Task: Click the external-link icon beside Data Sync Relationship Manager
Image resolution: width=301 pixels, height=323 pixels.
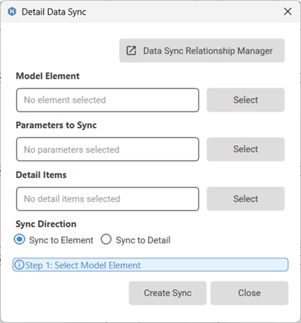Action: [131, 50]
